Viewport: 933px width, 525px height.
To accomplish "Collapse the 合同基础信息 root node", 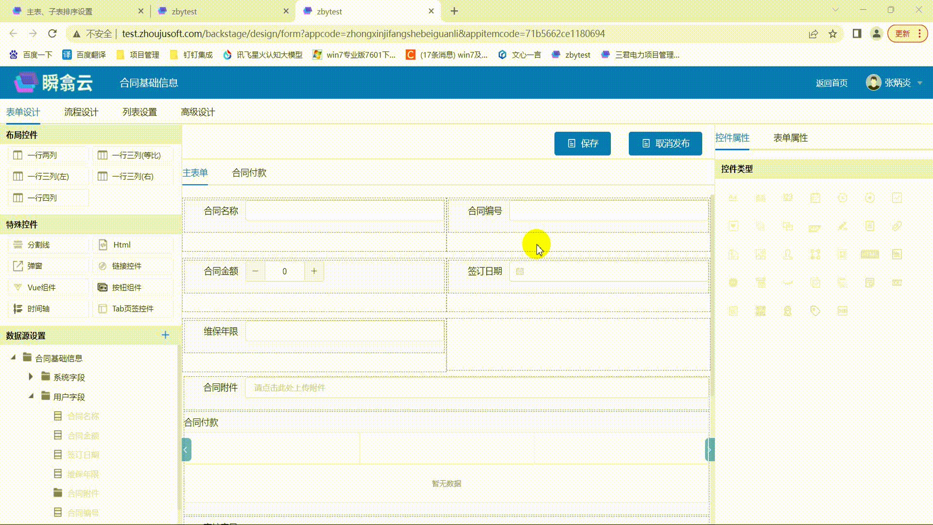I will point(13,357).
